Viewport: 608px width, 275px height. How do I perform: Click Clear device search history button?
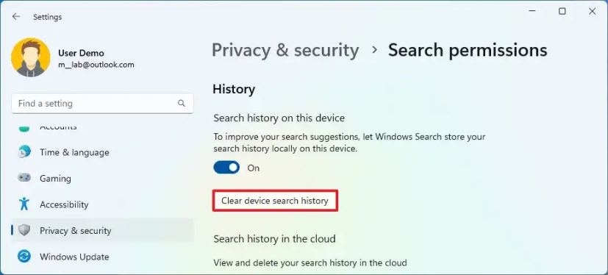tap(275, 201)
